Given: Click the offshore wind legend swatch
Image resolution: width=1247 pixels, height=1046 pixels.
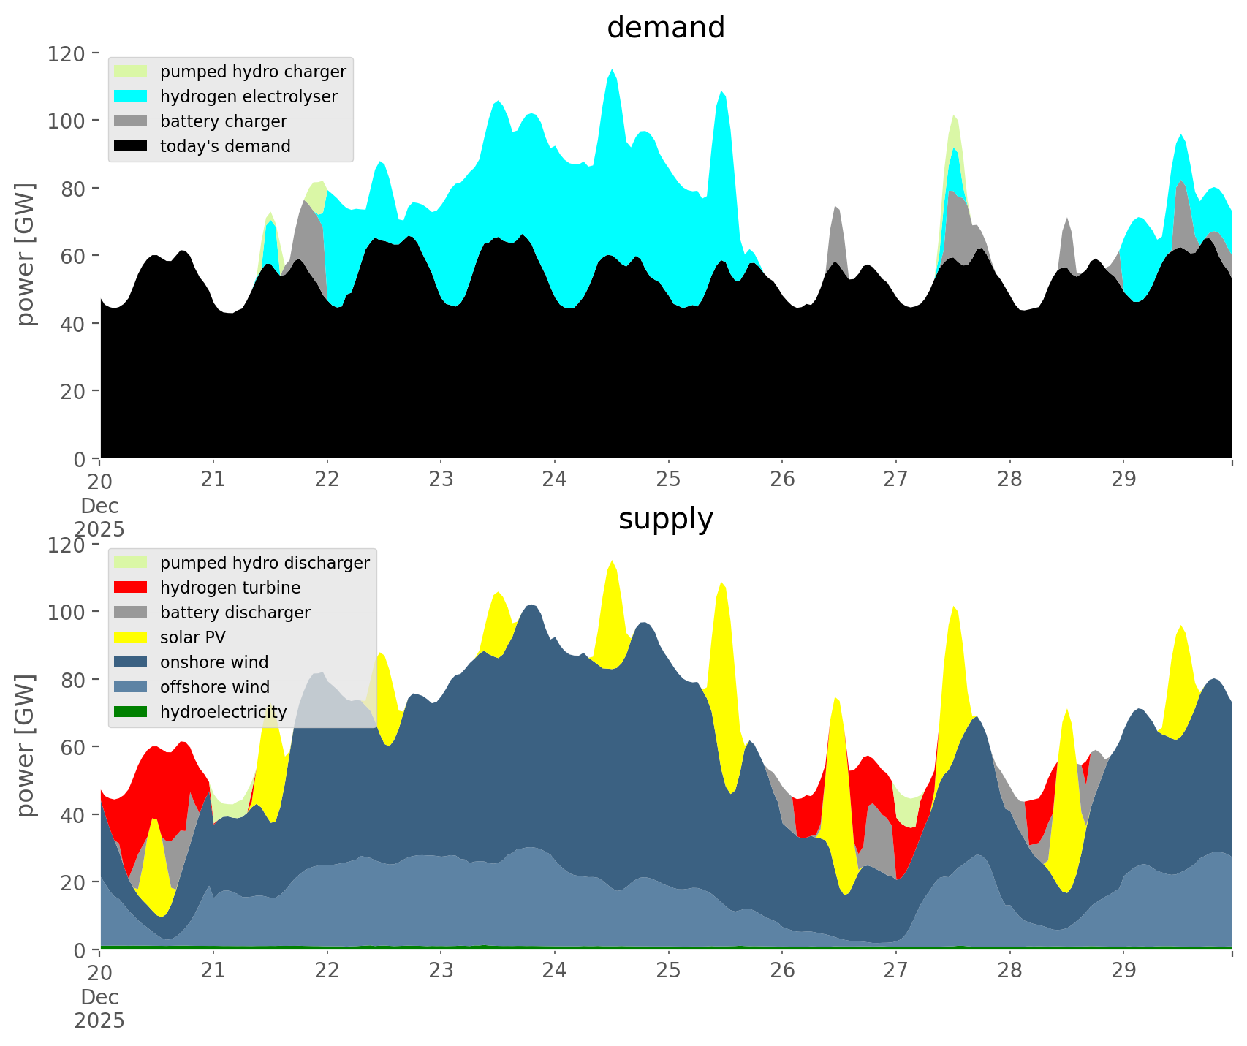Looking at the screenshot, I should pyautogui.click(x=131, y=687).
